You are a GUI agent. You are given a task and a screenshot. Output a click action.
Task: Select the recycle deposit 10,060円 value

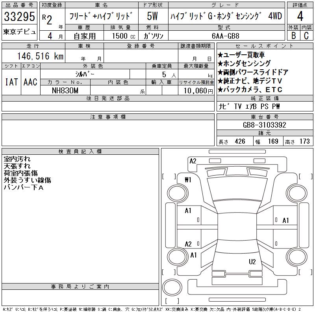[x=196, y=91]
